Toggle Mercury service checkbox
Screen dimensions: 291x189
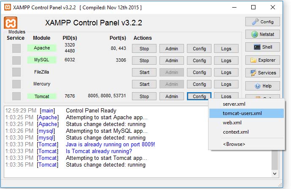[16, 84]
